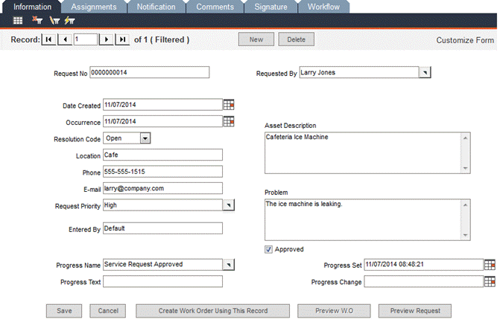Go to the first record
This screenshot has width=500, height=325.
pos(48,39)
